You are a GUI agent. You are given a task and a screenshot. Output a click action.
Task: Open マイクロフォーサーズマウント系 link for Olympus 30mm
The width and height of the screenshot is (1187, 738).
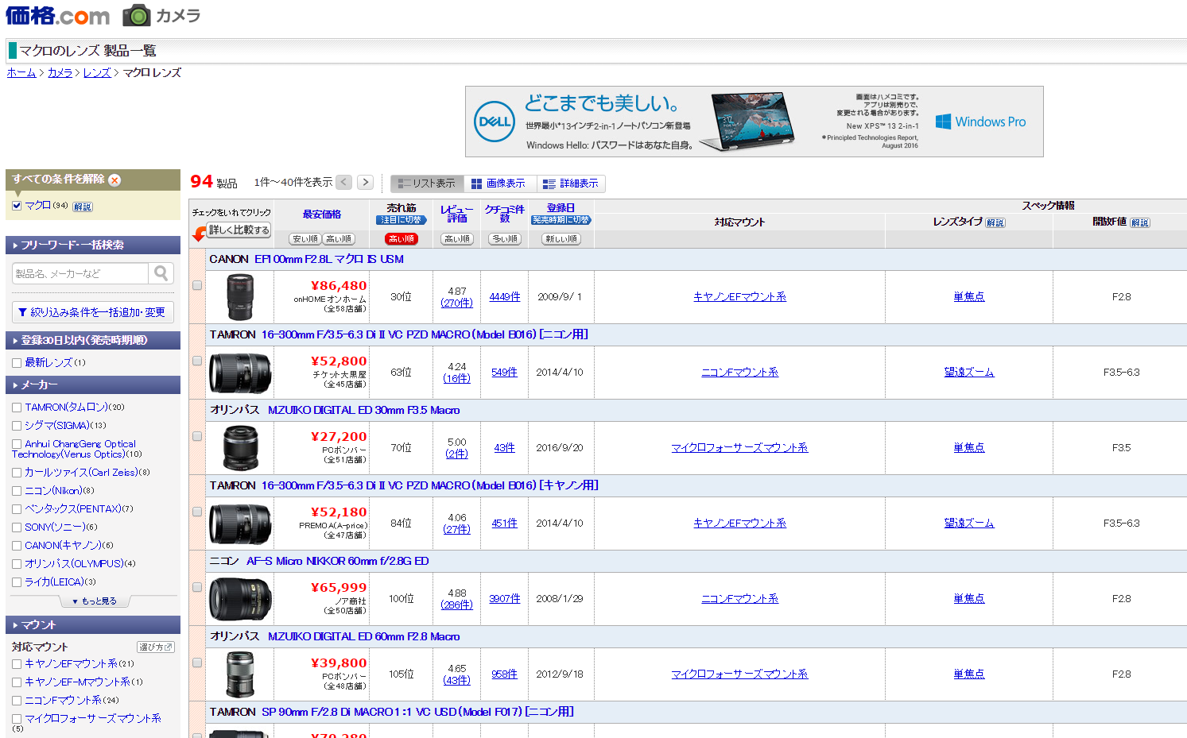click(x=739, y=448)
